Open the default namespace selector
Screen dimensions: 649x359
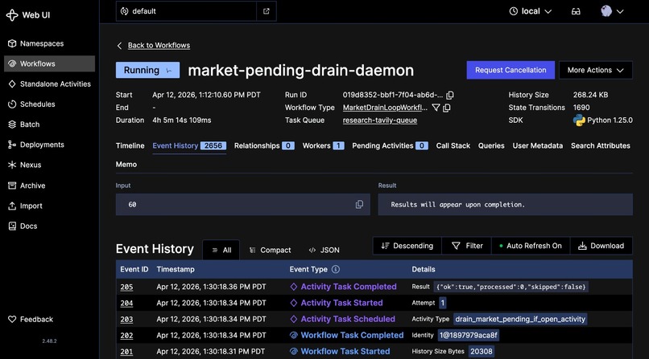[x=186, y=11]
